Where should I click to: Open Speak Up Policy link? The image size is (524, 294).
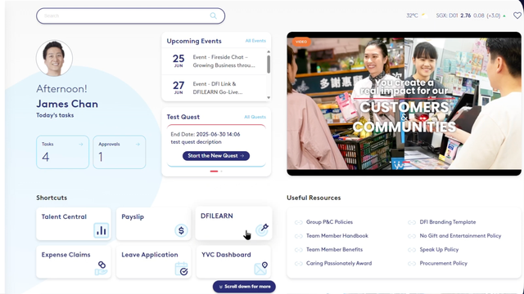pyautogui.click(x=439, y=249)
